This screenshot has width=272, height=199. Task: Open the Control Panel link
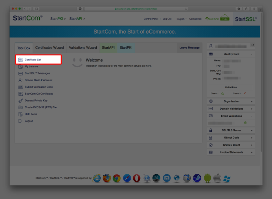(x=151, y=19)
